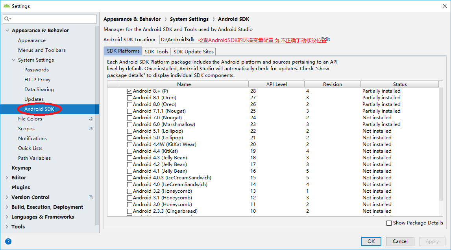Enable Show Package Details checkbox
The width and height of the screenshot is (451, 250).
click(389, 223)
